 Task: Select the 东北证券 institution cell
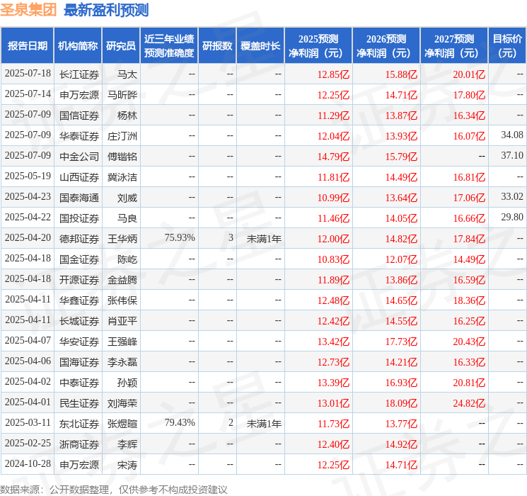pos(79,424)
